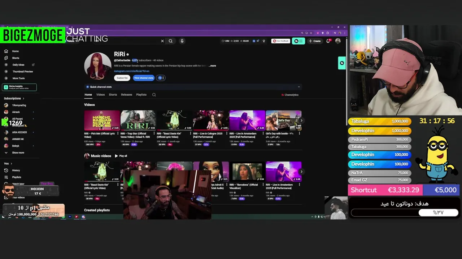Open options menu for Pick Me! video
The width and height of the screenshot is (462, 259).
(x=118, y=133)
